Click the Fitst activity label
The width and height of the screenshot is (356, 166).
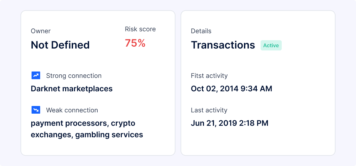pyautogui.click(x=209, y=76)
